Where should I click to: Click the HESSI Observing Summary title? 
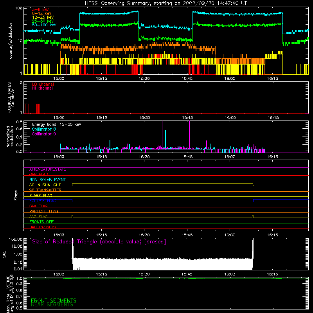(x=165, y=4)
